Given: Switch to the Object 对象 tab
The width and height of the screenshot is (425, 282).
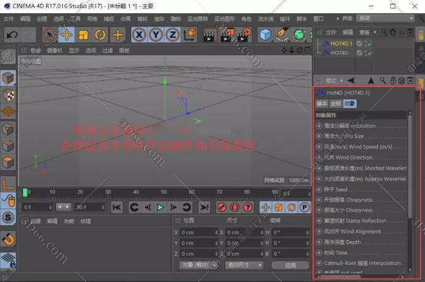Looking at the screenshot, I should (350, 103).
